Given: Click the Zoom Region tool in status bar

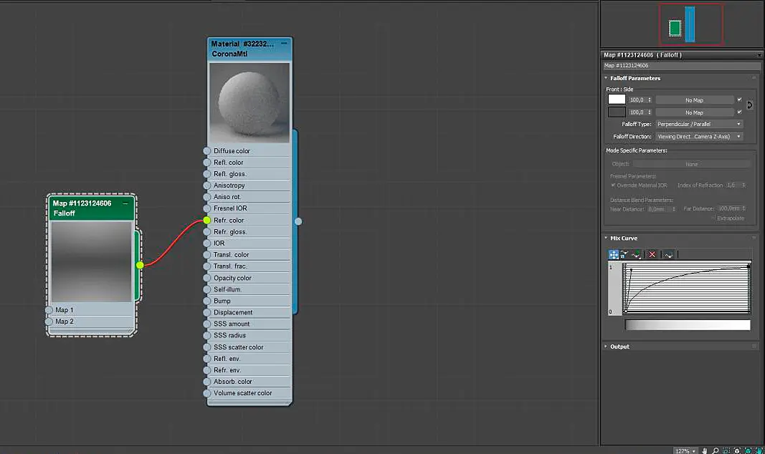Looking at the screenshot, I should point(726,450).
